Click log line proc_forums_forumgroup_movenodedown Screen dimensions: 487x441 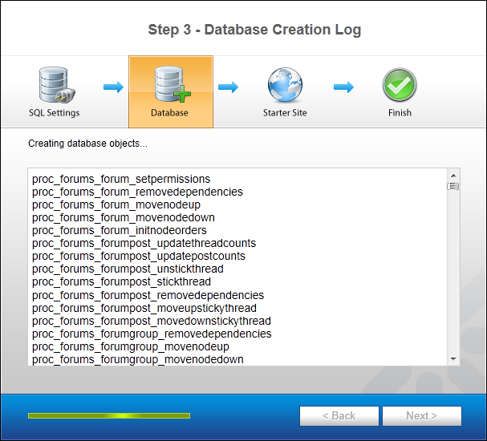click(x=137, y=359)
